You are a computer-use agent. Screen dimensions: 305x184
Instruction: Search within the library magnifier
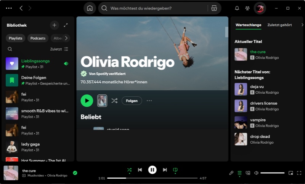click(10, 49)
